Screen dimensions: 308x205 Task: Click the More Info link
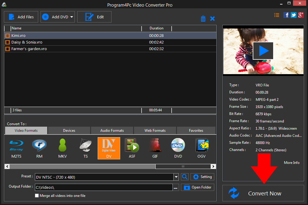(291, 162)
